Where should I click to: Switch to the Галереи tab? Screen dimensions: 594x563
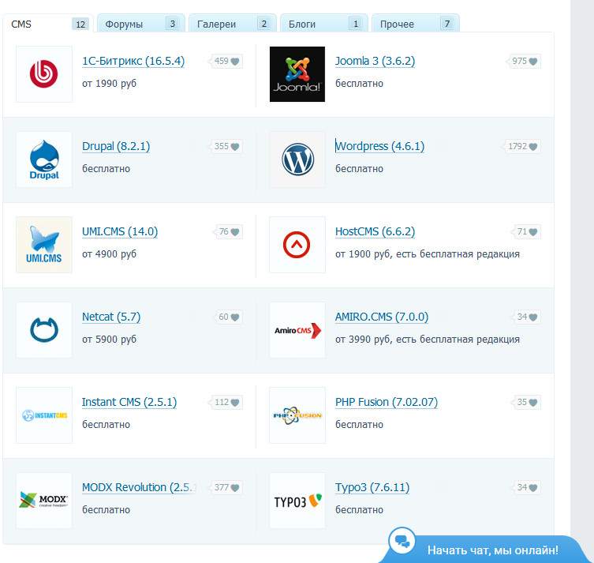click(233, 24)
